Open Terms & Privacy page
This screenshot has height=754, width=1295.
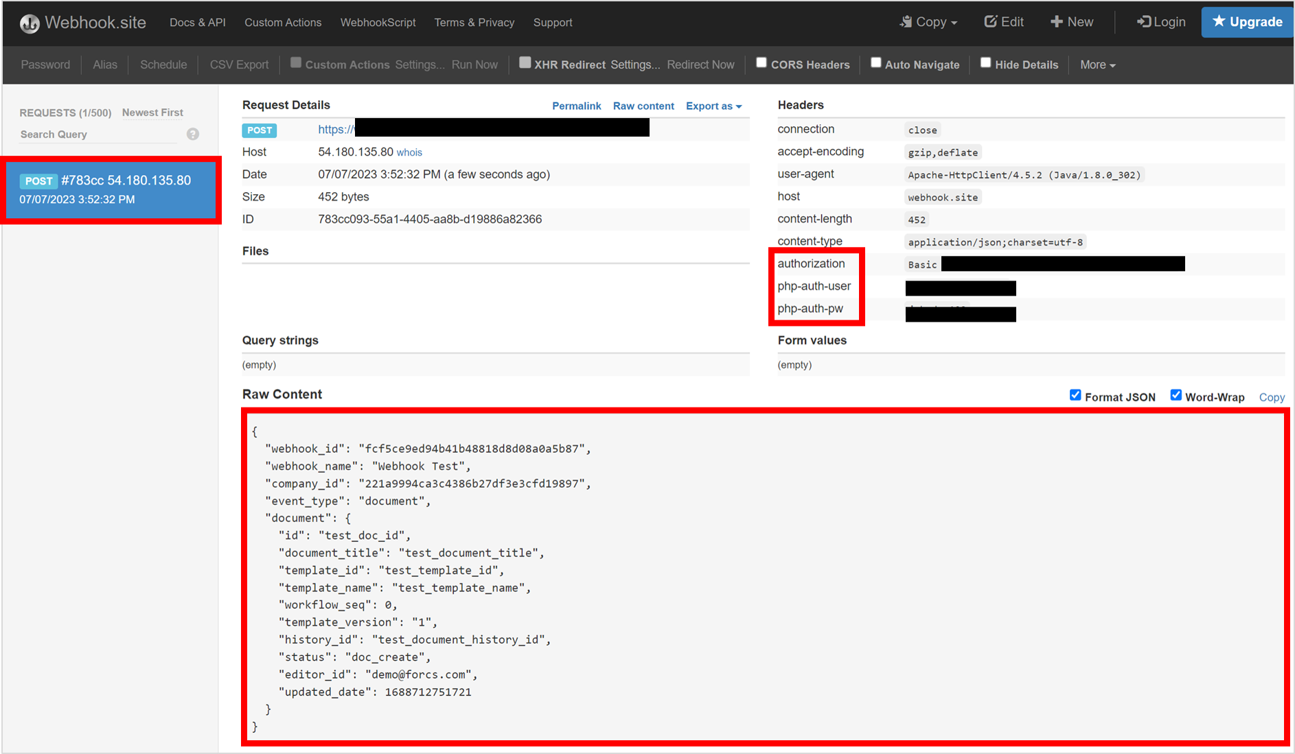[474, 23]
